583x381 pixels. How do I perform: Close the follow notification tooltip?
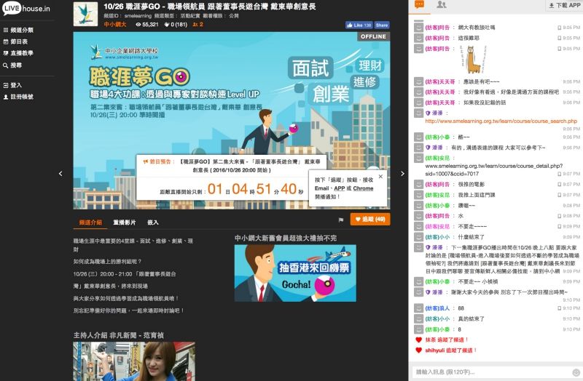(x=380, y=177)
